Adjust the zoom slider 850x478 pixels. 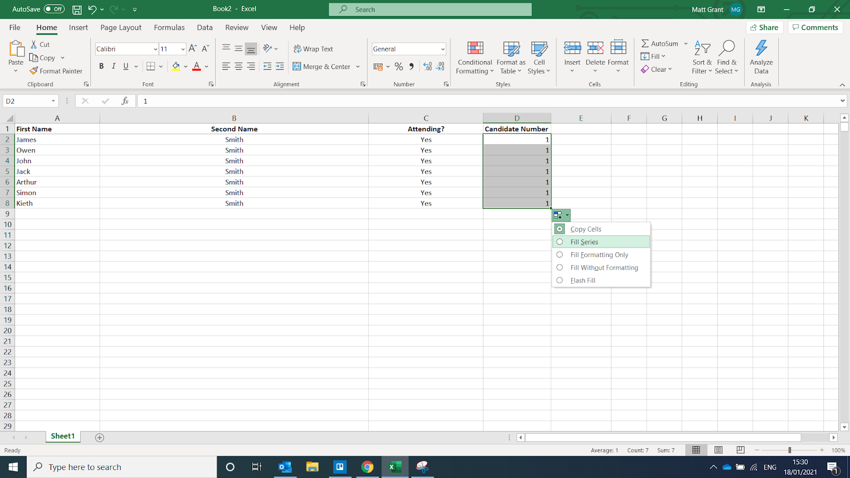(x=789, y=450)
